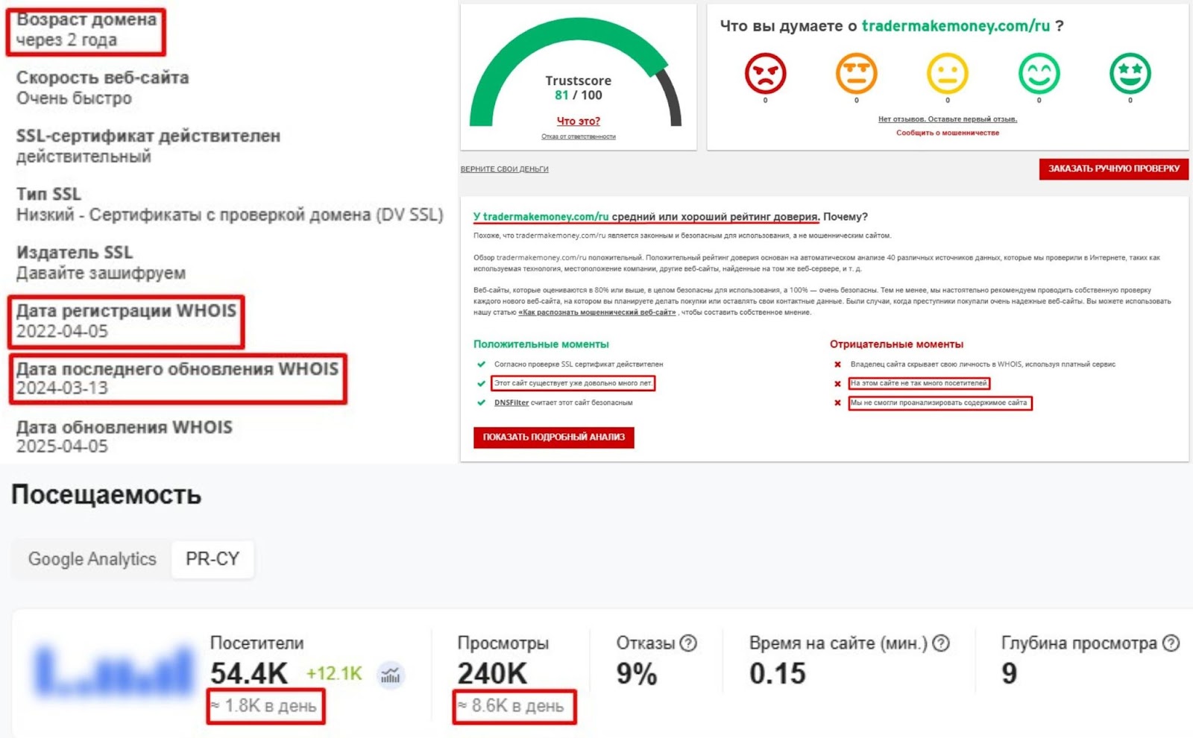This screenshot has height=738, width=1193.
Task: Click the 0.15 time on site value
Action: [778, 674]
